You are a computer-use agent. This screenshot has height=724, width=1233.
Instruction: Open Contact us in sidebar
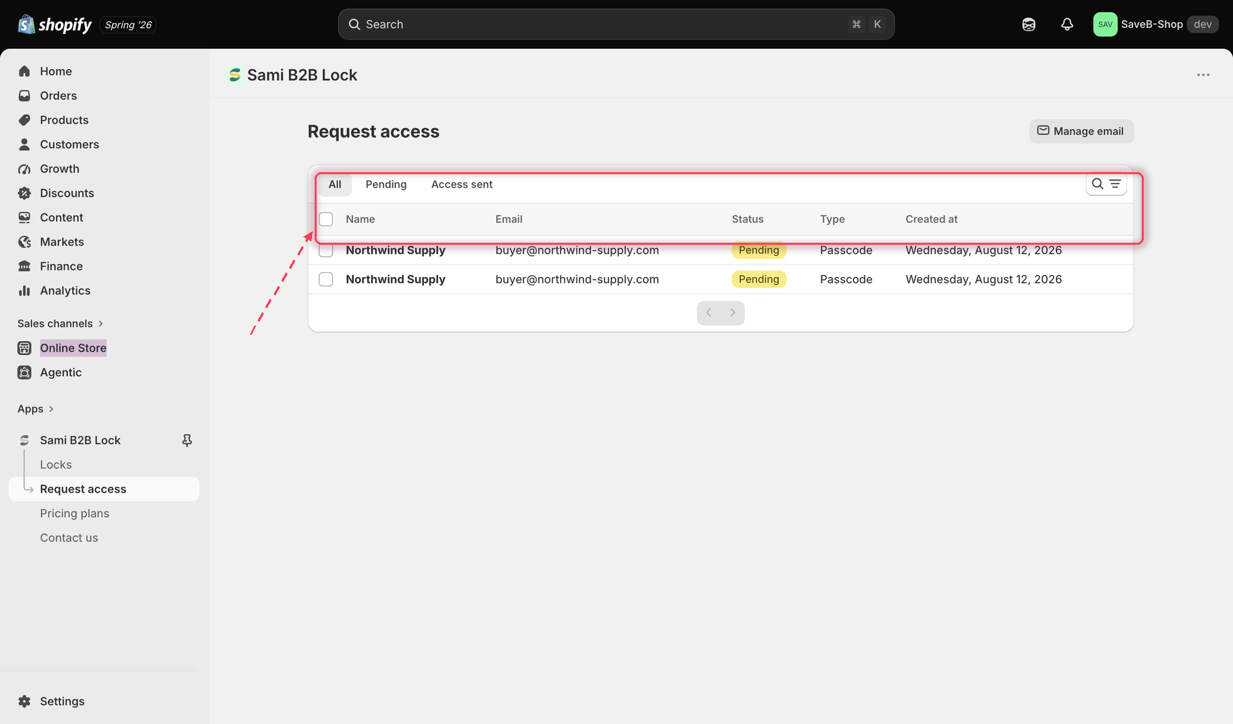click(x=69, y=538)
